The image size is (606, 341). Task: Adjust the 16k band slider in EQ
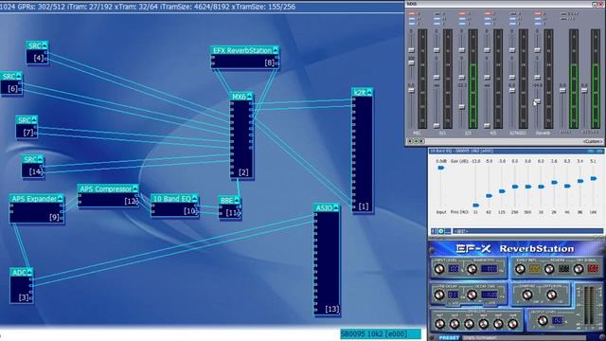pyautogui.click(x=594, y=179)
